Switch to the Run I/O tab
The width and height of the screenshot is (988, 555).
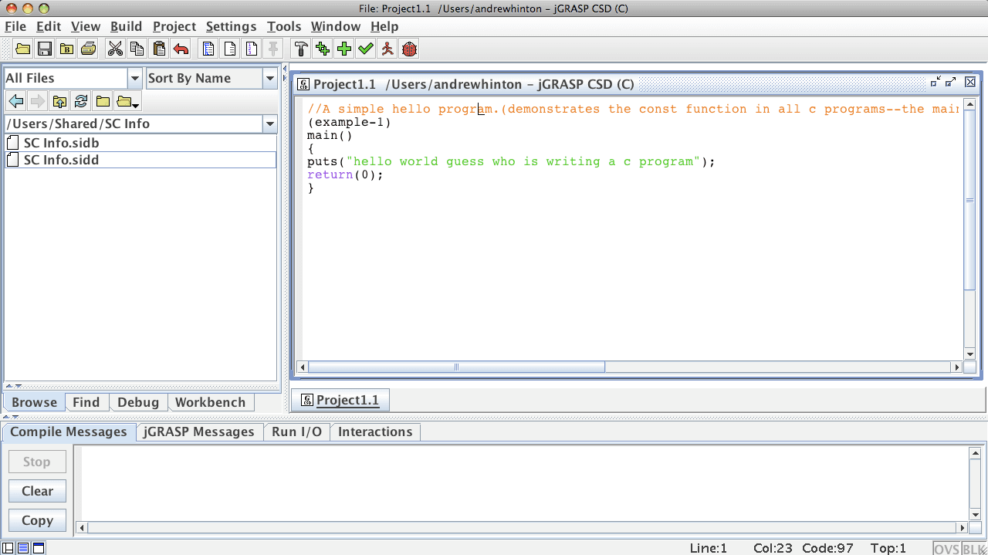[296, 431]
